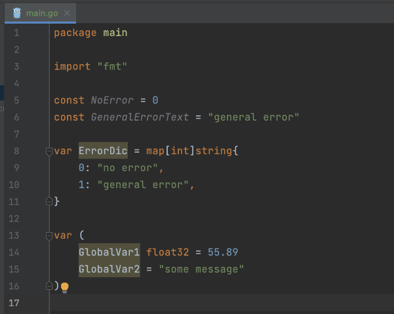The image size is (394, 314).
Task: Click fold end marker on line 16
Action: [x=49, y=286]
